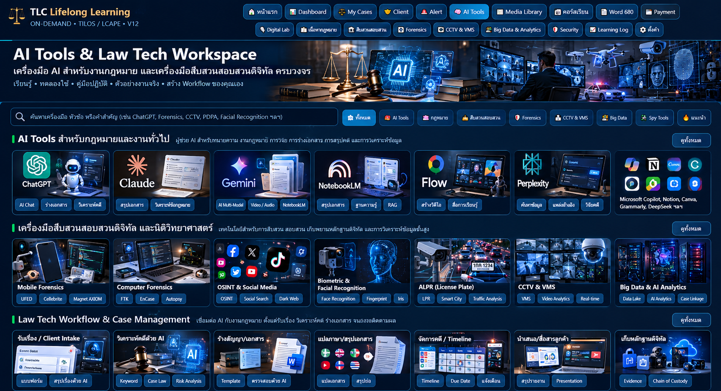The height and width of the screenshot is (391, 721).
Task: Open the ChatGPT tool card logo
Action: click(37, 165)
